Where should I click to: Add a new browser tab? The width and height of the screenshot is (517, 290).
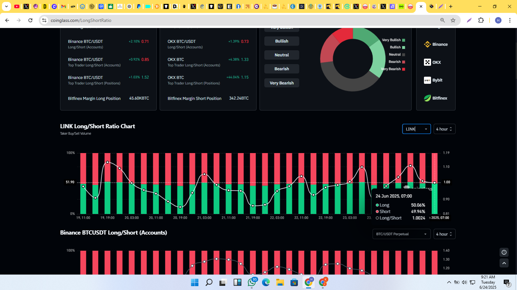451,6
